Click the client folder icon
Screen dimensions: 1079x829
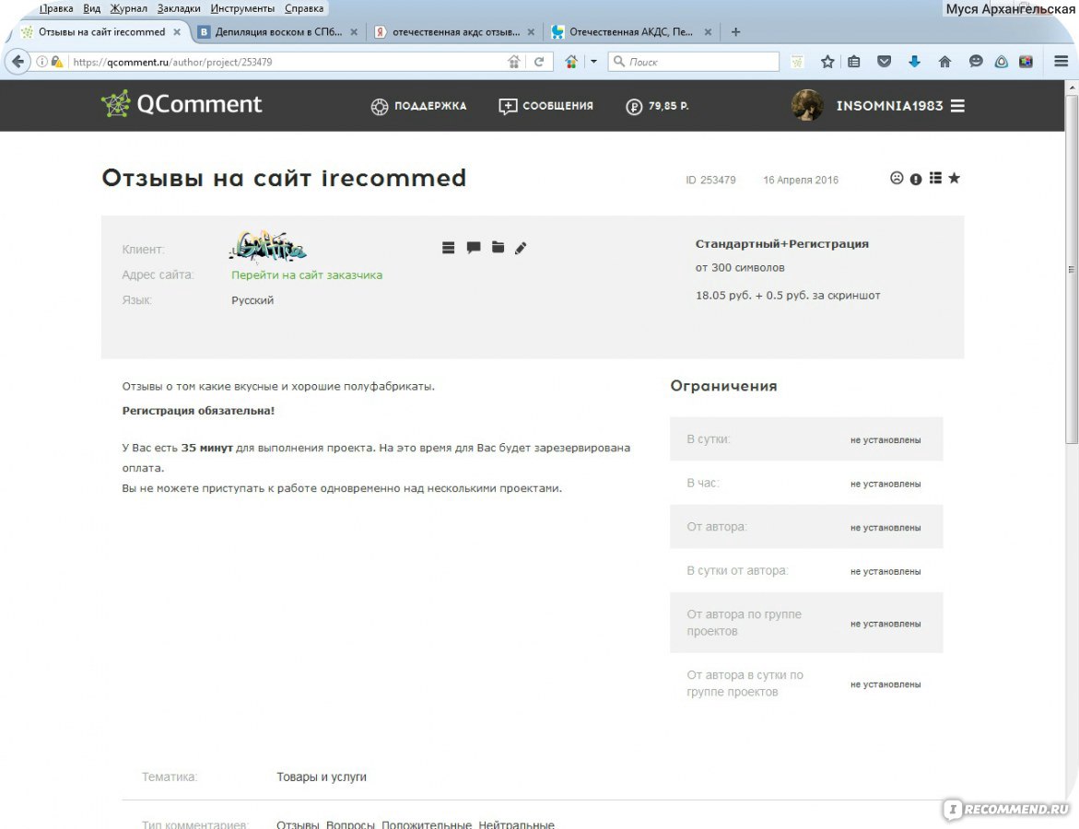click(x=498, y=247)
